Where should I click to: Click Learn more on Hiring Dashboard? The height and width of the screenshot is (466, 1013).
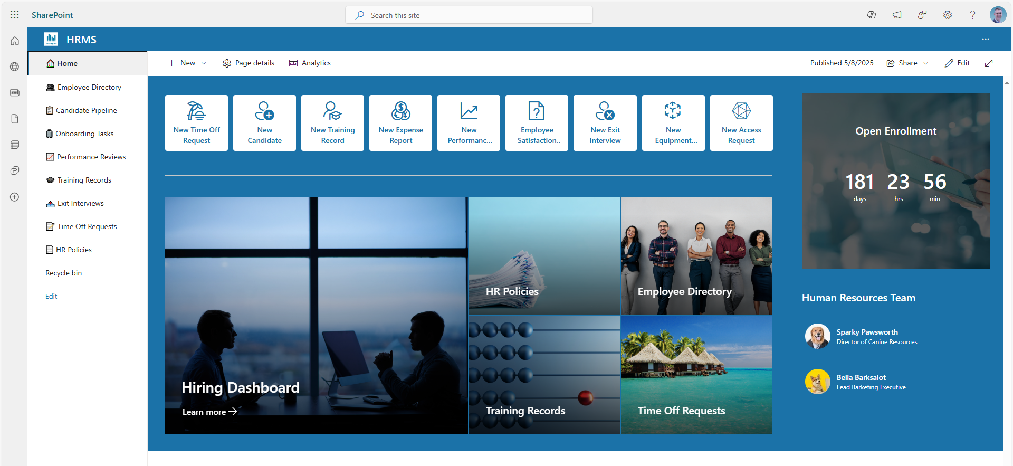(x=209, y=412)
